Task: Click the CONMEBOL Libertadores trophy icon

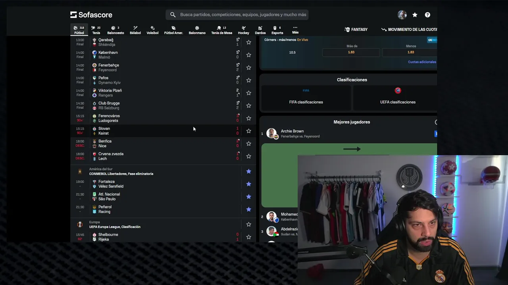Action: coord(80,171)
